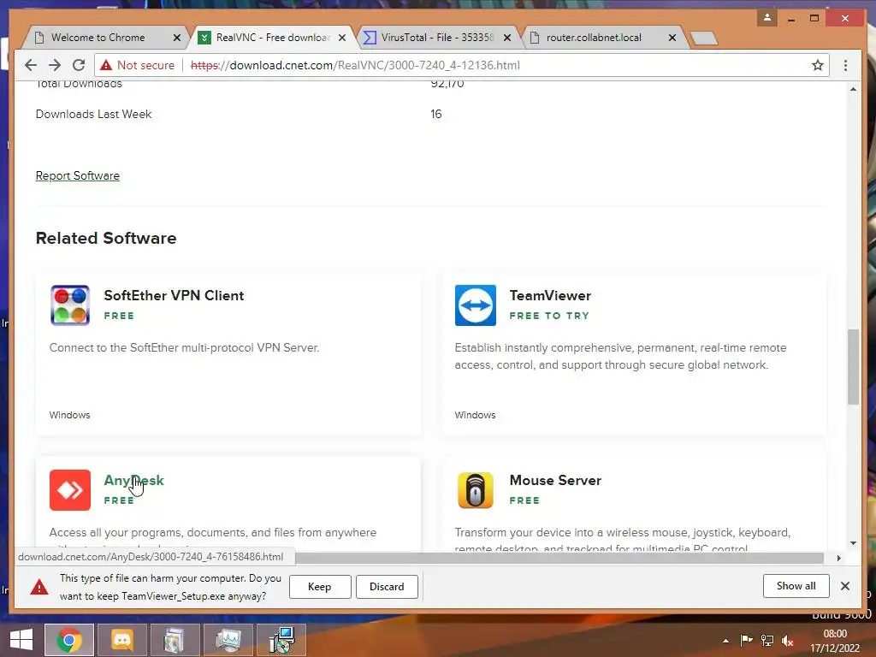Viewport: 876px width, 657px height.
Task: Open a new tab button
Action: (x=703, y=38)
